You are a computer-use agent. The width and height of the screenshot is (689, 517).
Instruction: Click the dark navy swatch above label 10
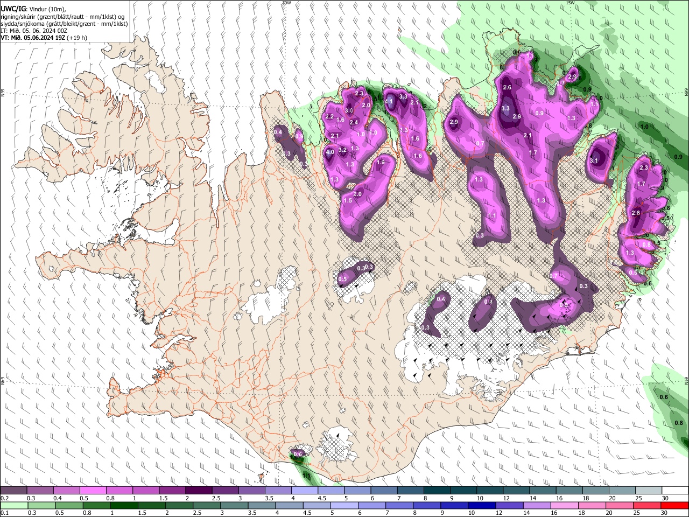(x=481, y=505)
